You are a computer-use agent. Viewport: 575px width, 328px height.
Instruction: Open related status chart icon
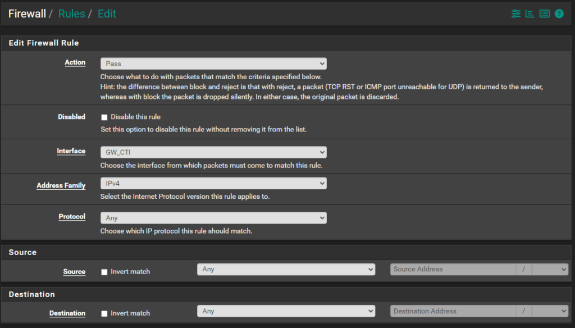pos(530,13)
